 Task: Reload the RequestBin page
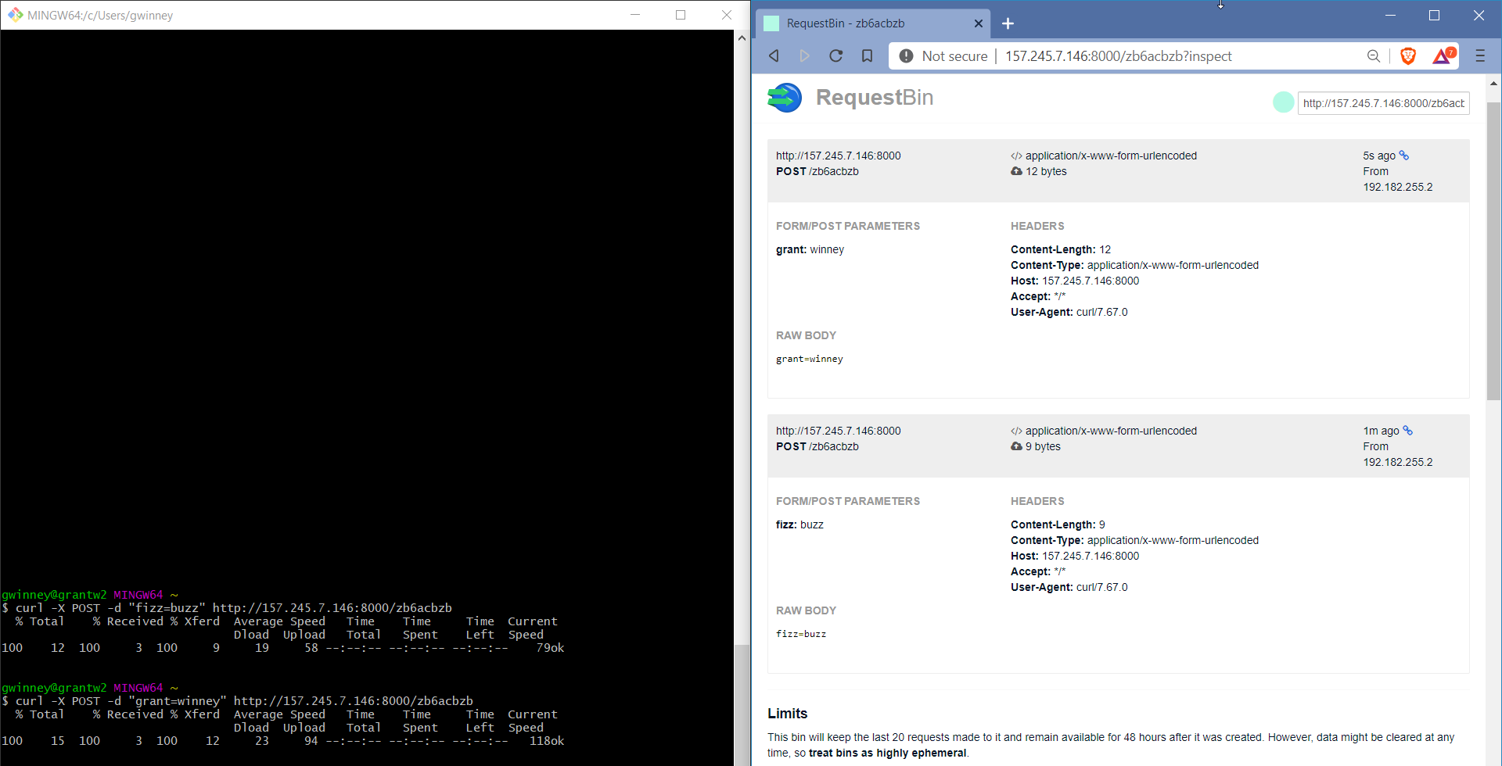pos(835,55)
